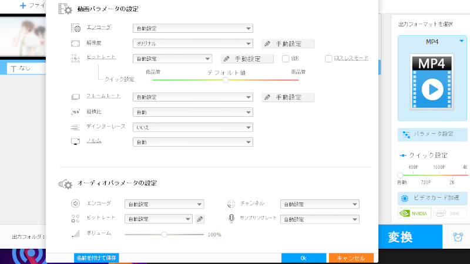470x264 pixels.
Task: Click the alarm clock scheduler icon
Action: 457,236
